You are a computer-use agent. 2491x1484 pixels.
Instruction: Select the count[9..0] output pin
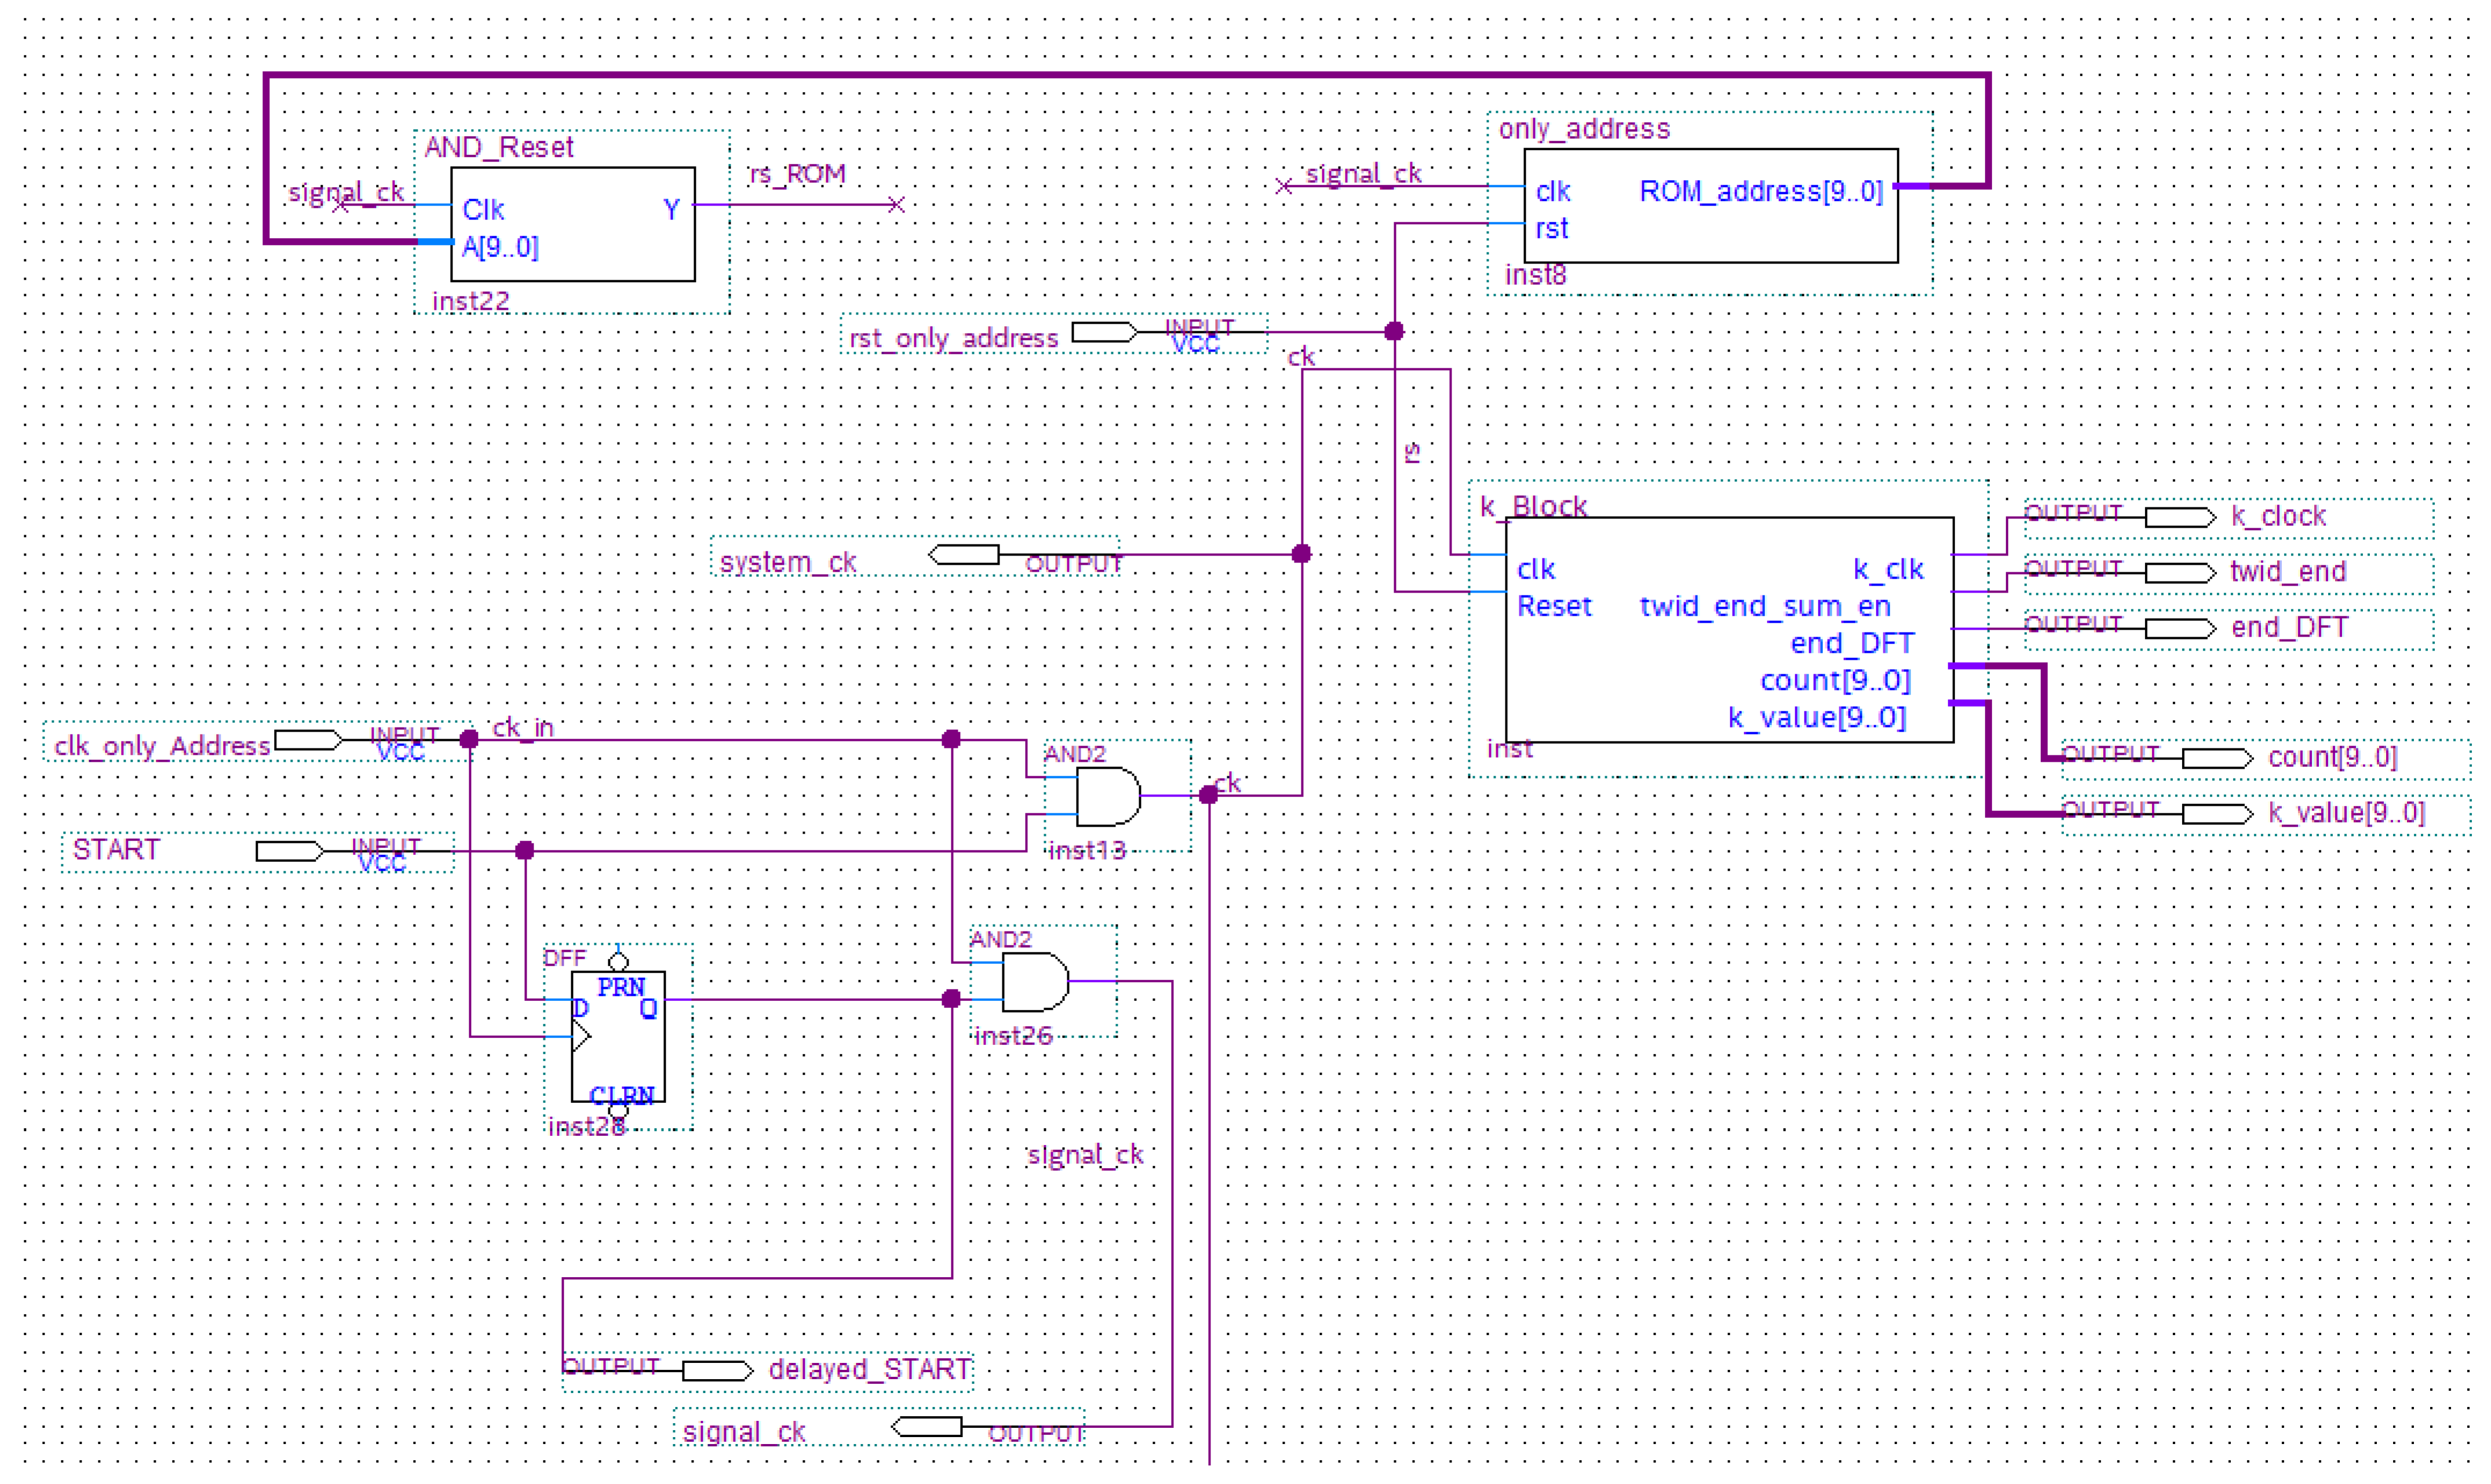click(2217, 758)
